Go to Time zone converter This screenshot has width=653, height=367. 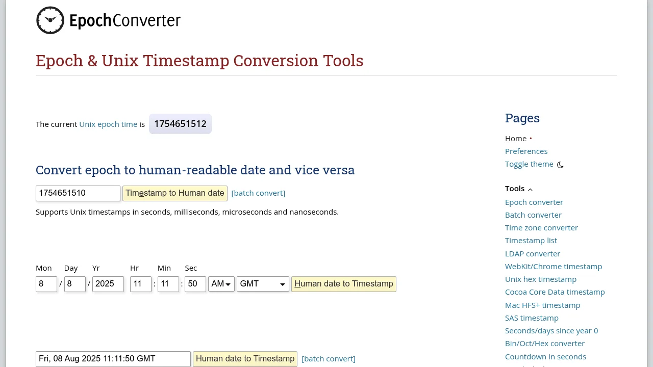(541, 228)
